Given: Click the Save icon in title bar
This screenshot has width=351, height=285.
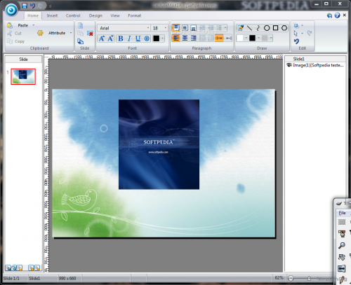Looking at the screenshot, I should [25, 6].
